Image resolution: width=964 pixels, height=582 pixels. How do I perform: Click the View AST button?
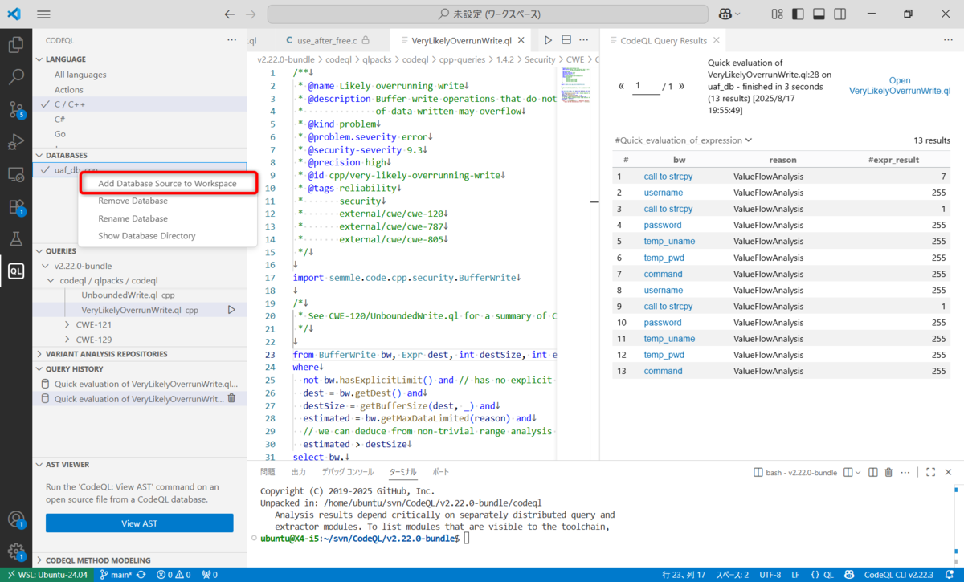click(139, 523)
